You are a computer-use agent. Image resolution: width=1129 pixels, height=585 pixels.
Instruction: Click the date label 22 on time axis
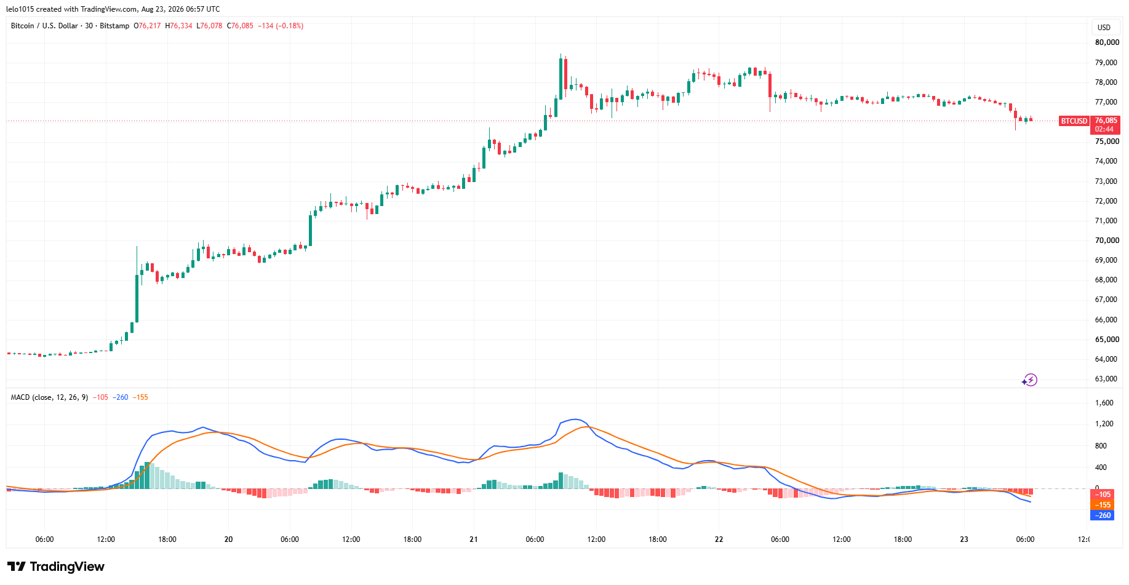[x=719, y=539]
